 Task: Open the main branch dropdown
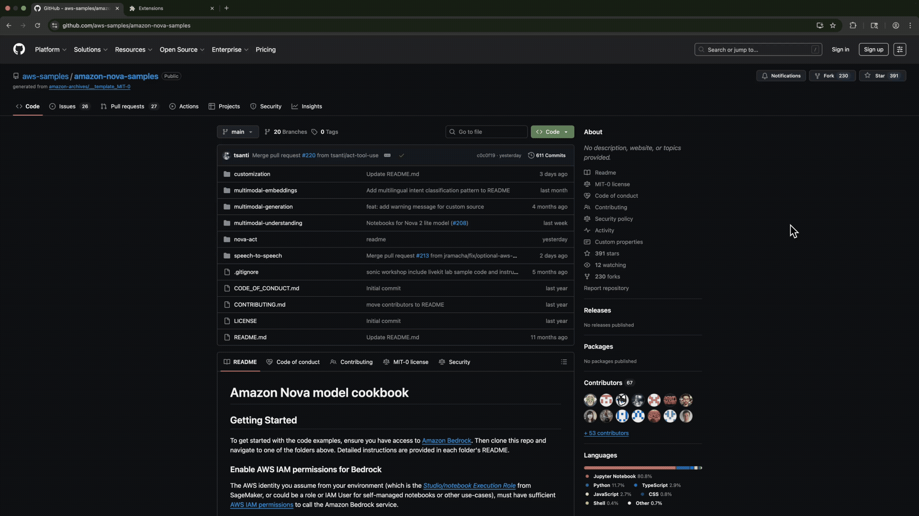[237, 132]
